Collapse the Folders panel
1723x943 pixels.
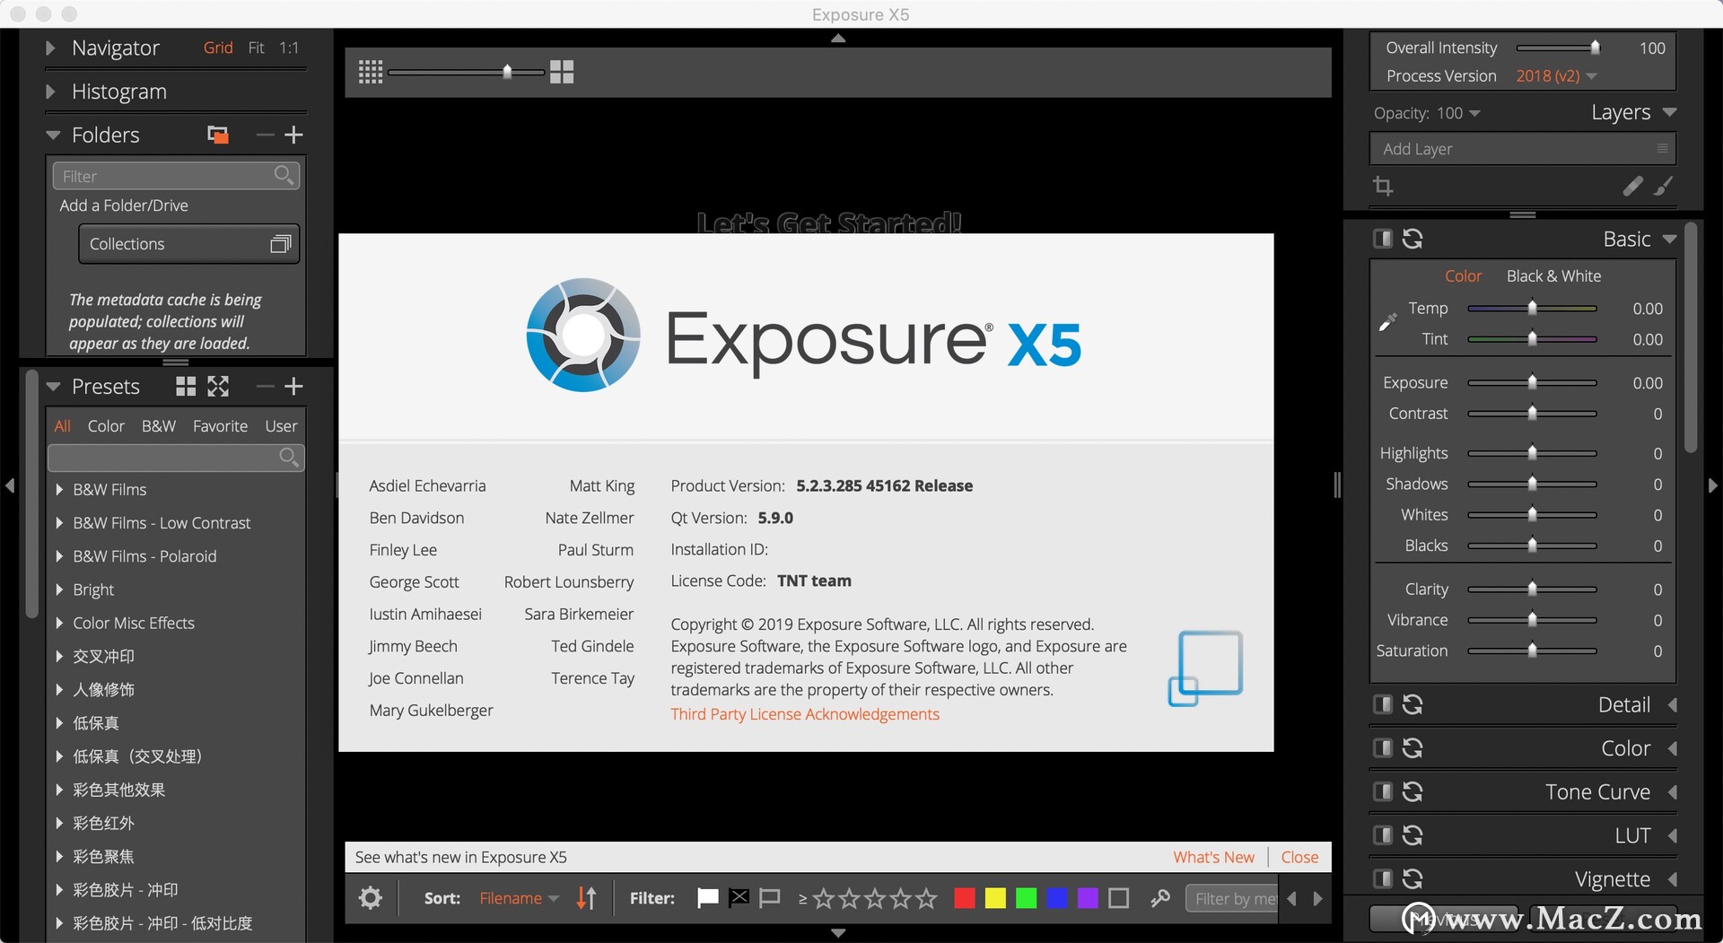coord(53,135)
